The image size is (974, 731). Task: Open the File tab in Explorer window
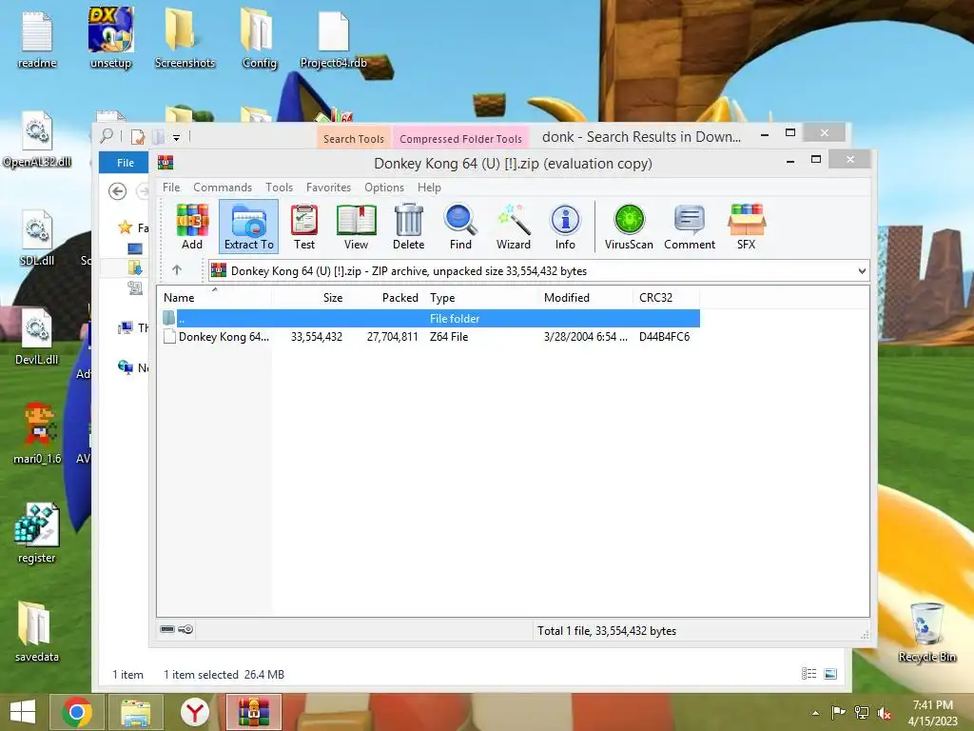(x=125, y=162)
